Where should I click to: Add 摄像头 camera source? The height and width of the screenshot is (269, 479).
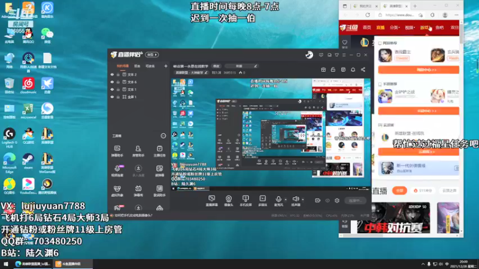[229, 201]
